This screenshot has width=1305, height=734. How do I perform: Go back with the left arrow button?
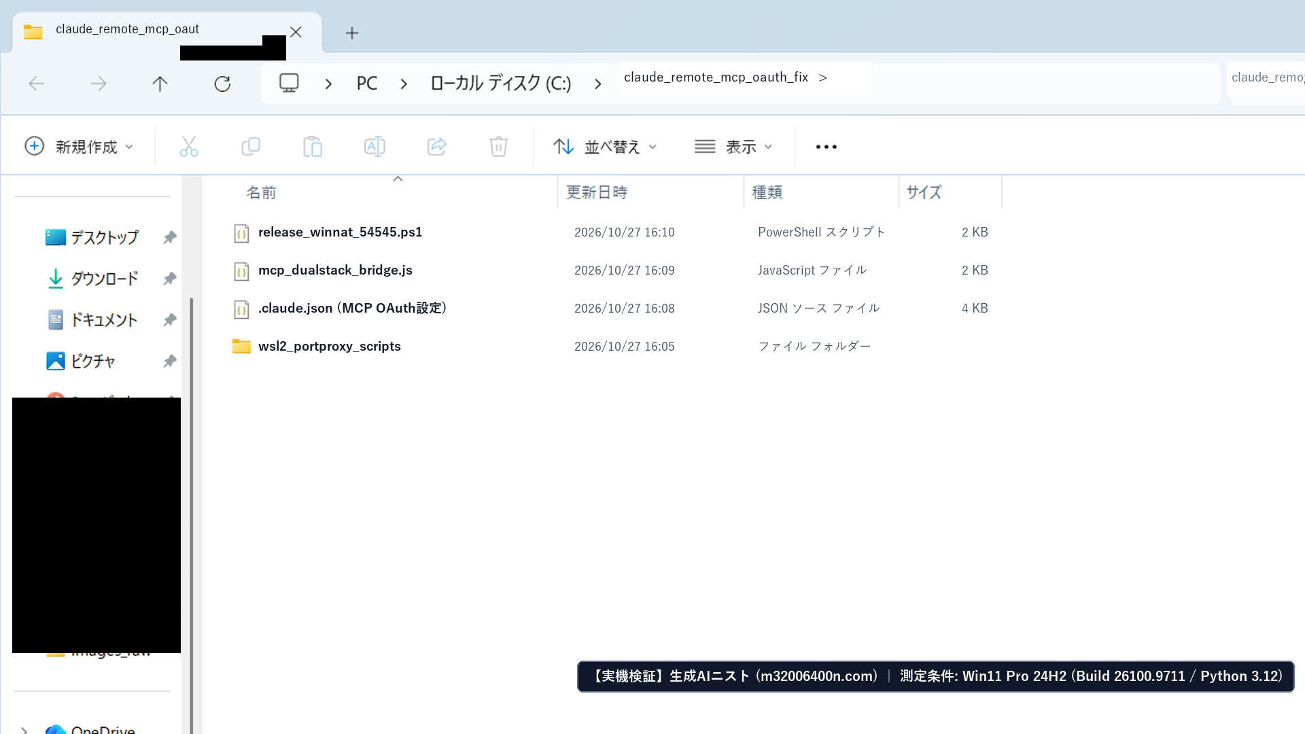(x=37, y=84)
